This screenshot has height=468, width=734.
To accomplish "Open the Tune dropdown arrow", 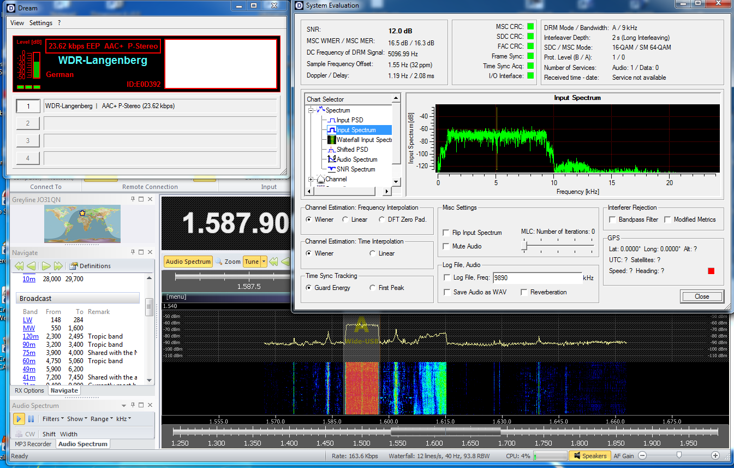I will [x=264, y=262].
